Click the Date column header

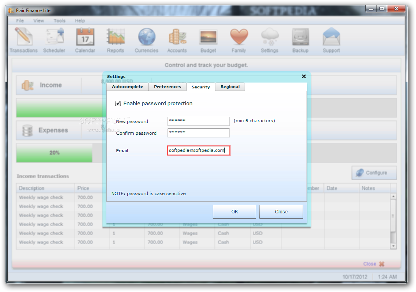coord(342,188)
